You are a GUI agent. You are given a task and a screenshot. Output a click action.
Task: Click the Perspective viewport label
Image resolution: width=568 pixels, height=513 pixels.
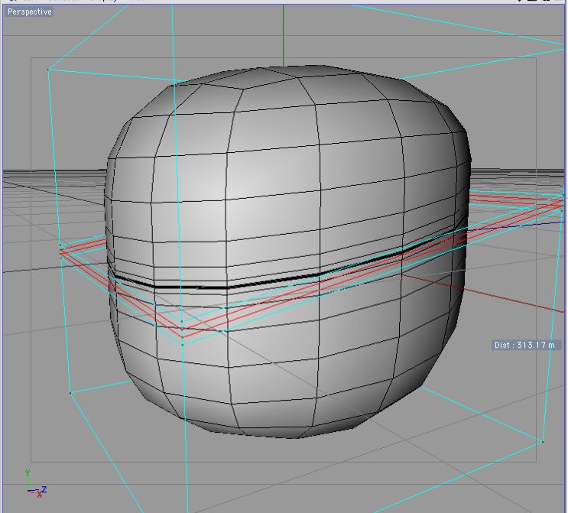coord(30,12)
